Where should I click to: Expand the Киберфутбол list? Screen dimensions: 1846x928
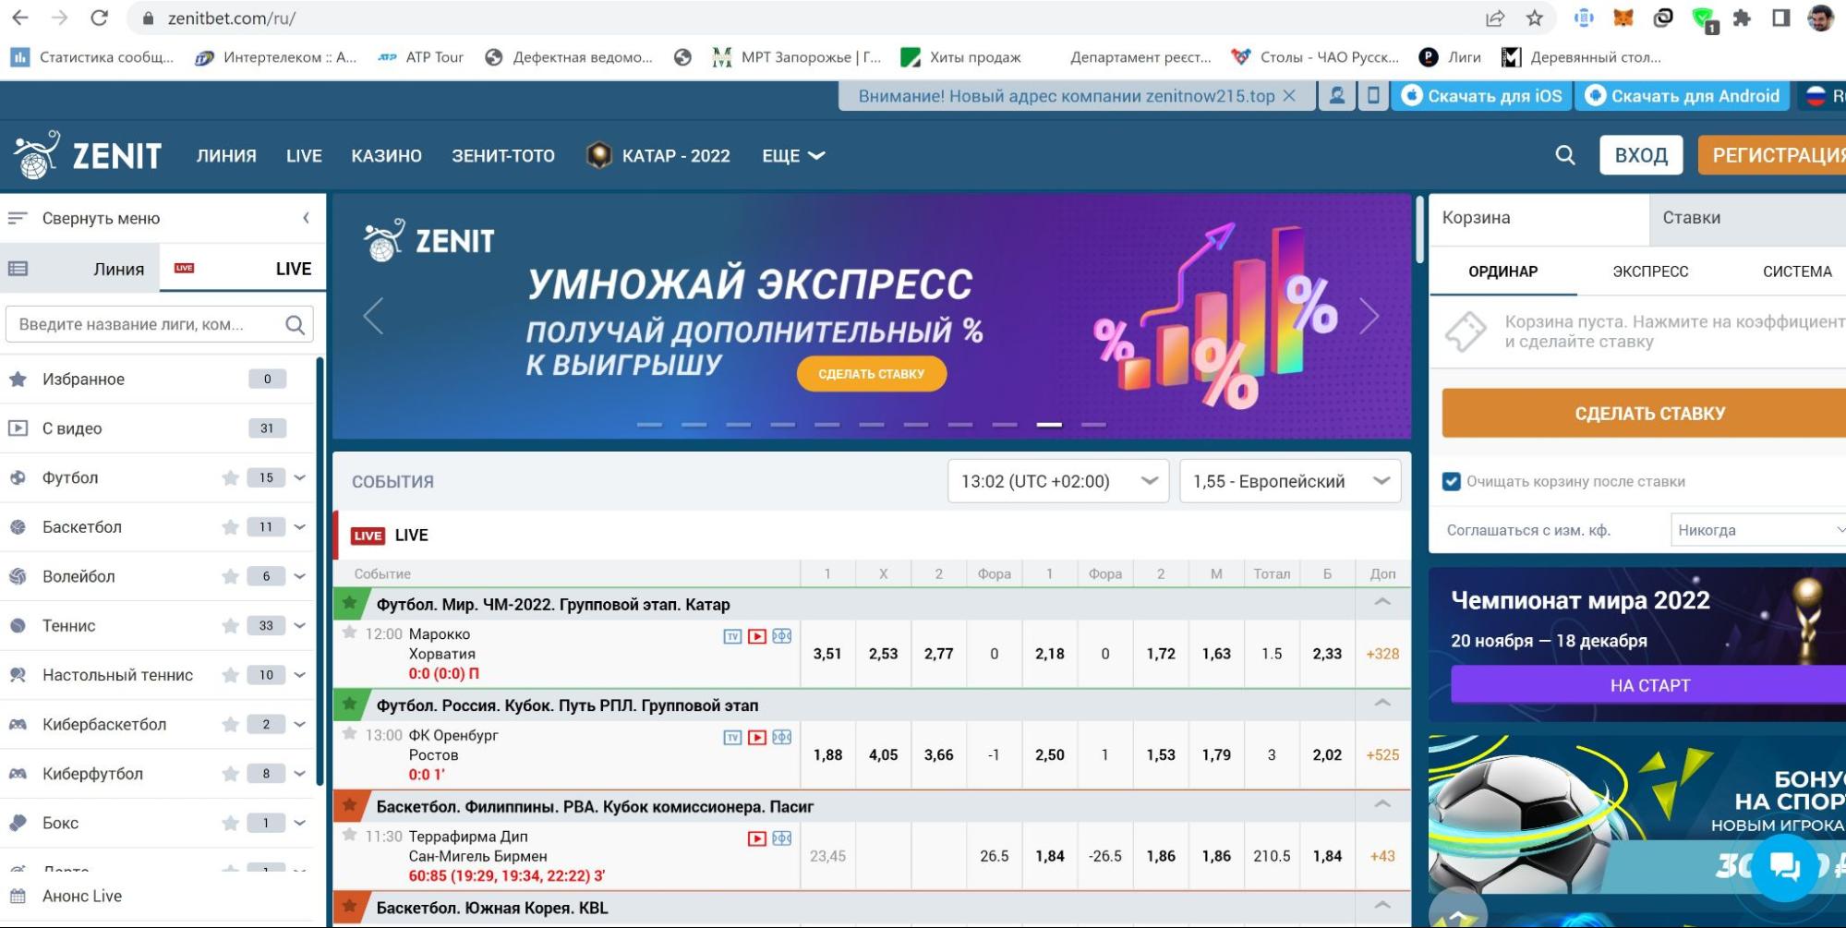(299, 774)
